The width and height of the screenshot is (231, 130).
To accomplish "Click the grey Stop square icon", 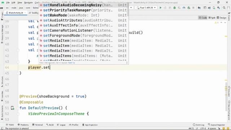I will pyautogui.click(x=193, y=8).
